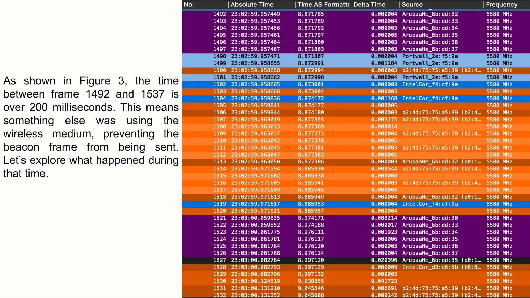The width and height of the screenshot is (530, 298).
Task: Select packet 1501 Portwell row
Action: [356, 77]
